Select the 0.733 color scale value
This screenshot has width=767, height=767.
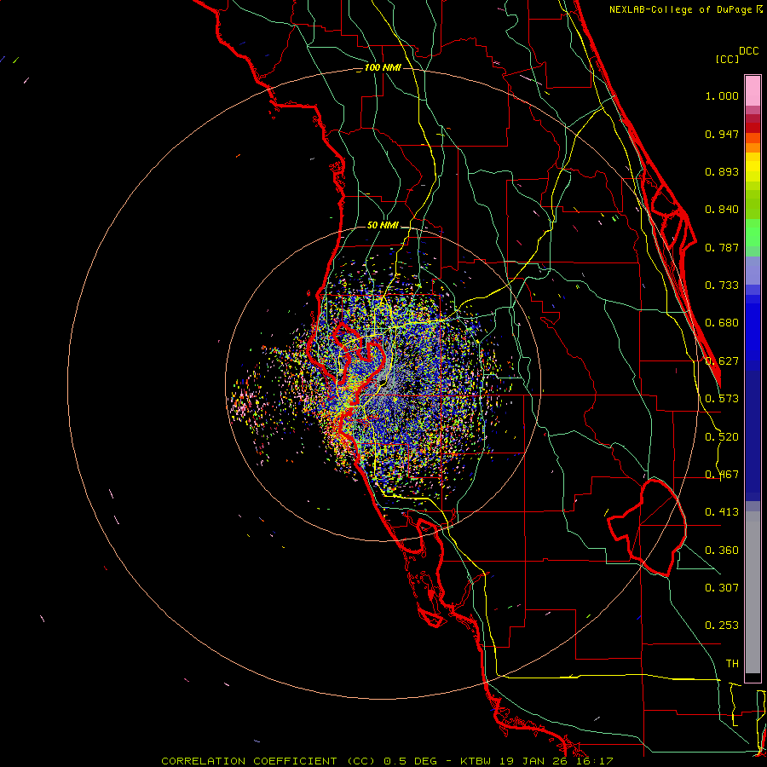722,285
